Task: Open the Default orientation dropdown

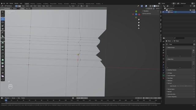Action: click(15, 9)
